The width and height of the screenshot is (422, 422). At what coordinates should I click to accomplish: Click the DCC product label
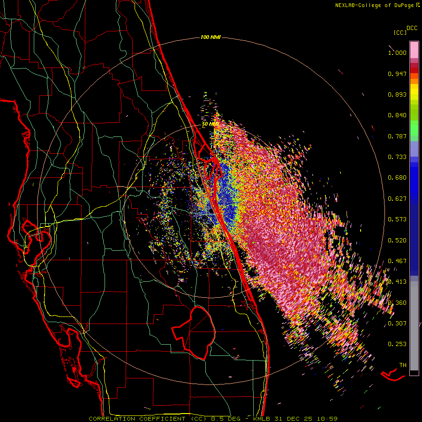point(412,28)
